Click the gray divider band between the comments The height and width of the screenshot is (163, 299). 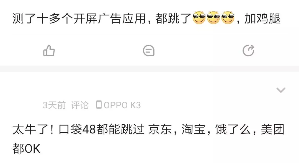click(x=149, y=69)
